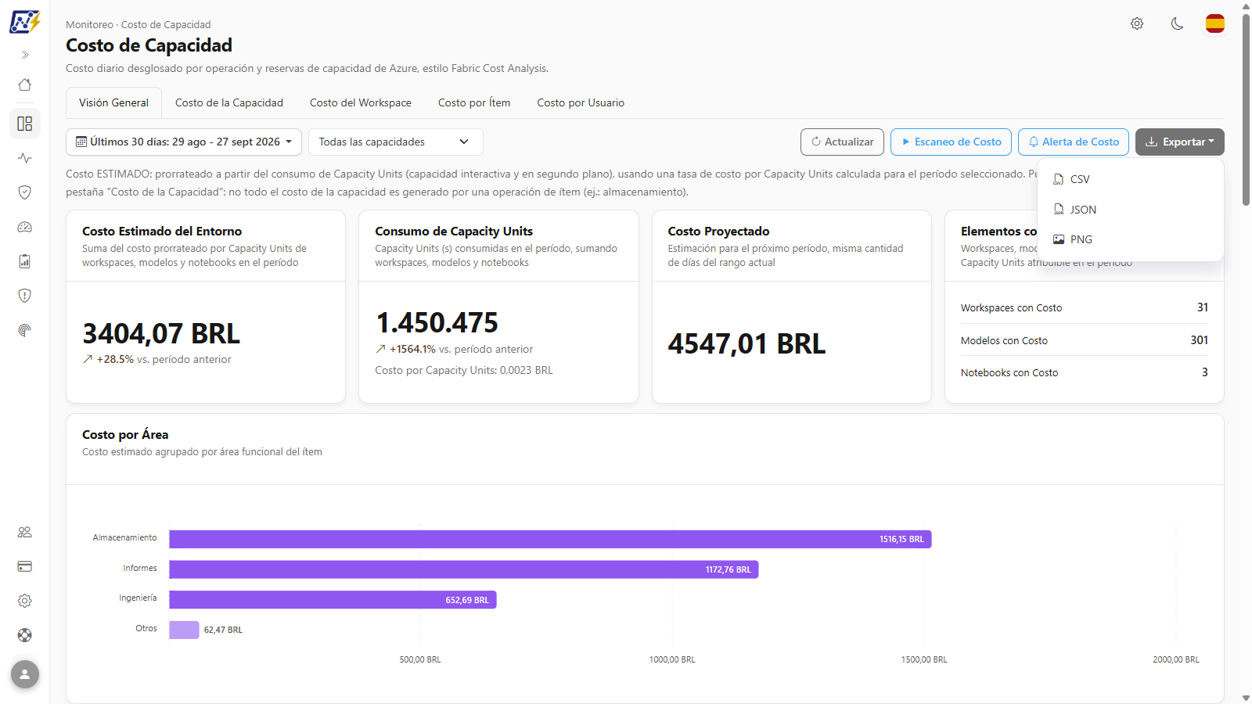Image resolution: width=1252 pixels, height=704 pixels.
Task: Switch to the Costo por Ítem tab
Action: (474, 102)
